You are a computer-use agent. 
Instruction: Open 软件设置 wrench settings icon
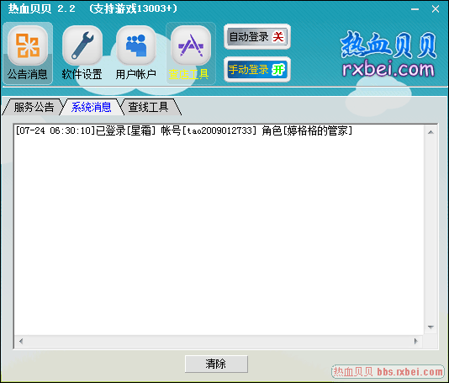(82, 53)
